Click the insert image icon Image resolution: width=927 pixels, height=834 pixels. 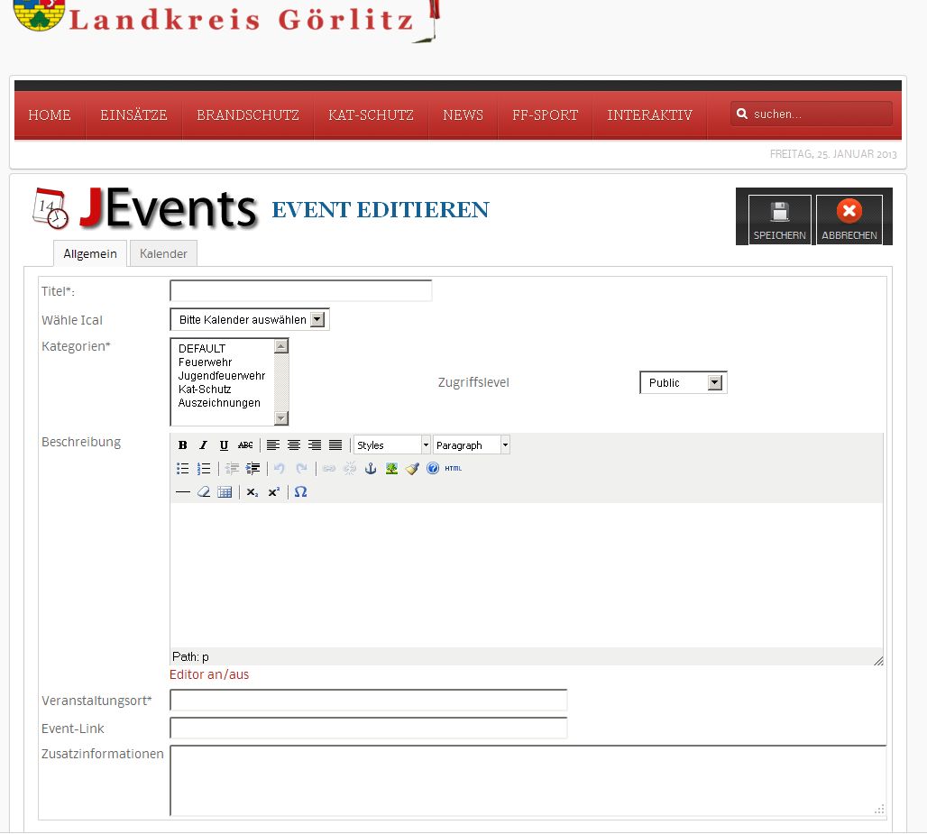click(x=391, y=469)
